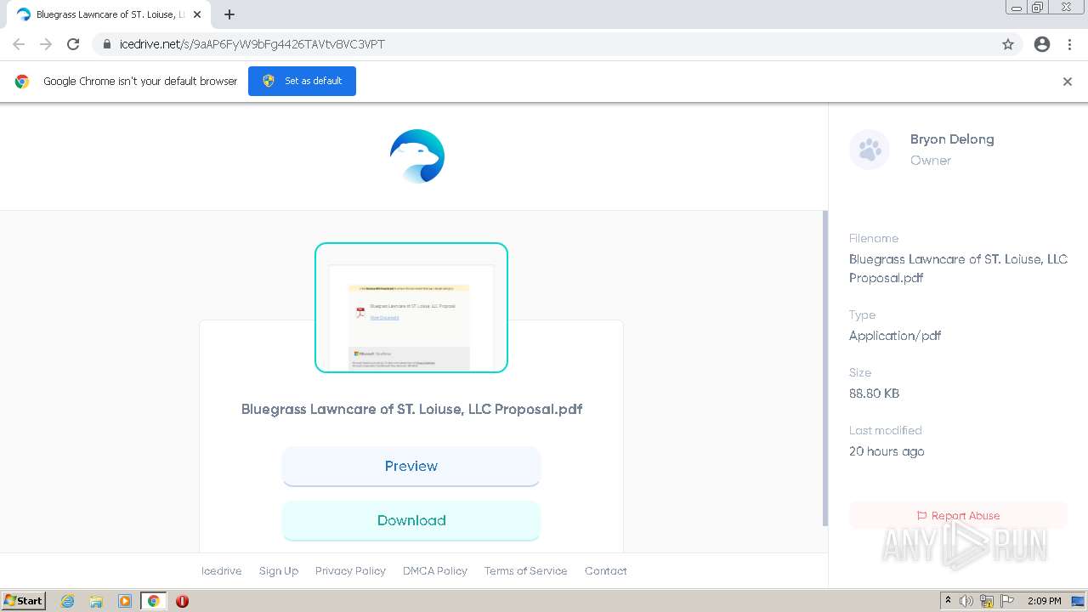The width and height of the screenshot is (1088, 612).
Task: Reload the page
Action: click(x=73, y=44)
